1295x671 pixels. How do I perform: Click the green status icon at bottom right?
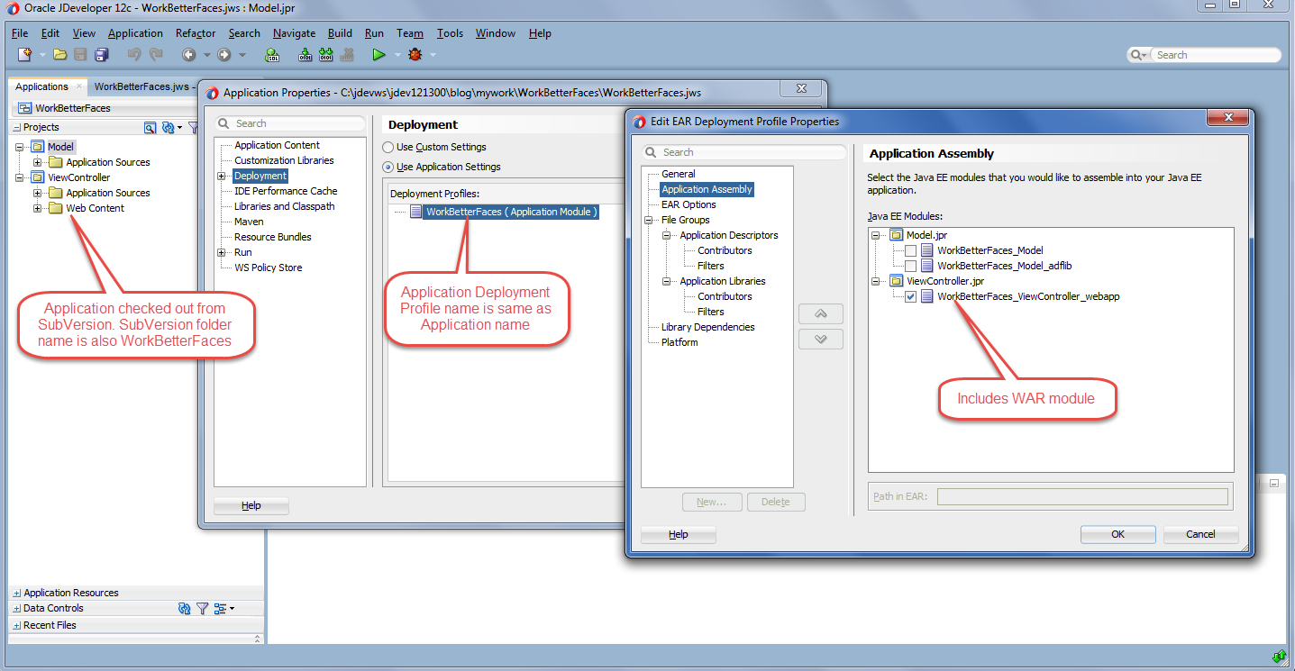1279,657
